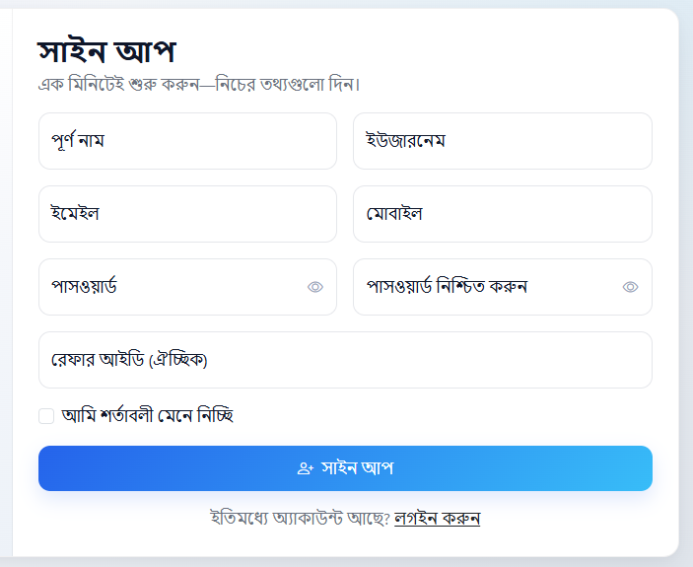Toggle visibility eye in পাসওয়ার্ড নিশ্চিত করুন field

click(x=631, y=287)
